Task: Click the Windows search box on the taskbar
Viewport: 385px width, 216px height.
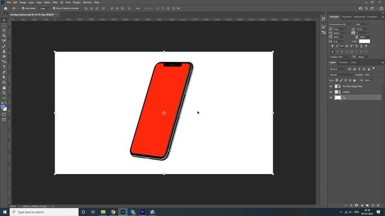Action: click(x=44, y=212)
